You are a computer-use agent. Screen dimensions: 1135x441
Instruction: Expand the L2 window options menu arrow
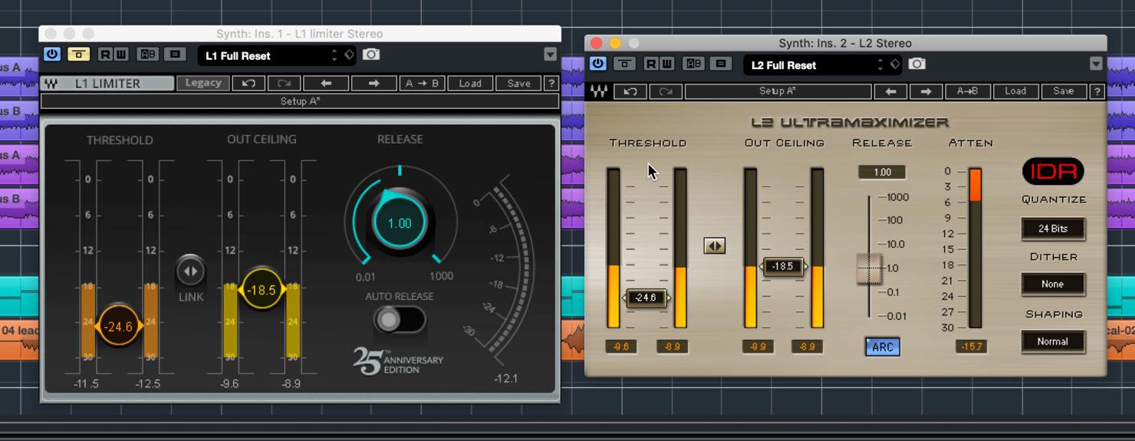pyautogui.click(x=1097, y=64)
